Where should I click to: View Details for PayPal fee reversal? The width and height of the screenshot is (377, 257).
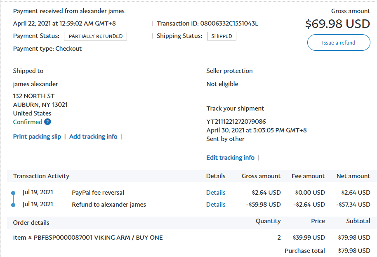(x=216, y=193)
